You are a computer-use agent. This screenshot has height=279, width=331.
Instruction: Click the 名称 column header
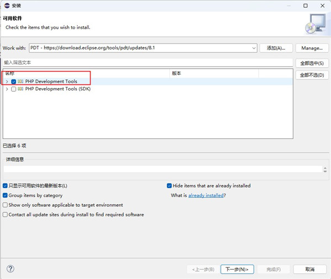coord(86,73)
